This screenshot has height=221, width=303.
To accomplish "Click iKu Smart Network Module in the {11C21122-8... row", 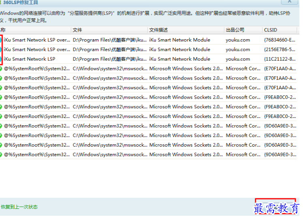I will coord(179,59).
